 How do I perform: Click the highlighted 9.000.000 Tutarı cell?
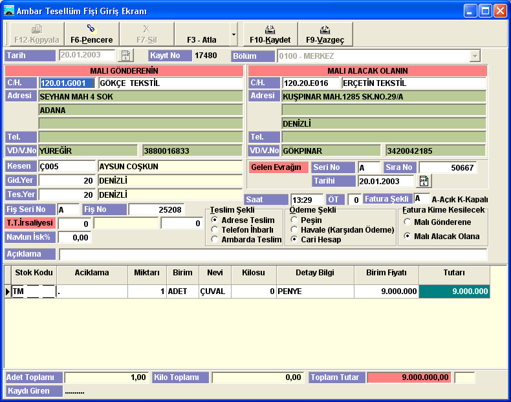[x=454, y=291]
